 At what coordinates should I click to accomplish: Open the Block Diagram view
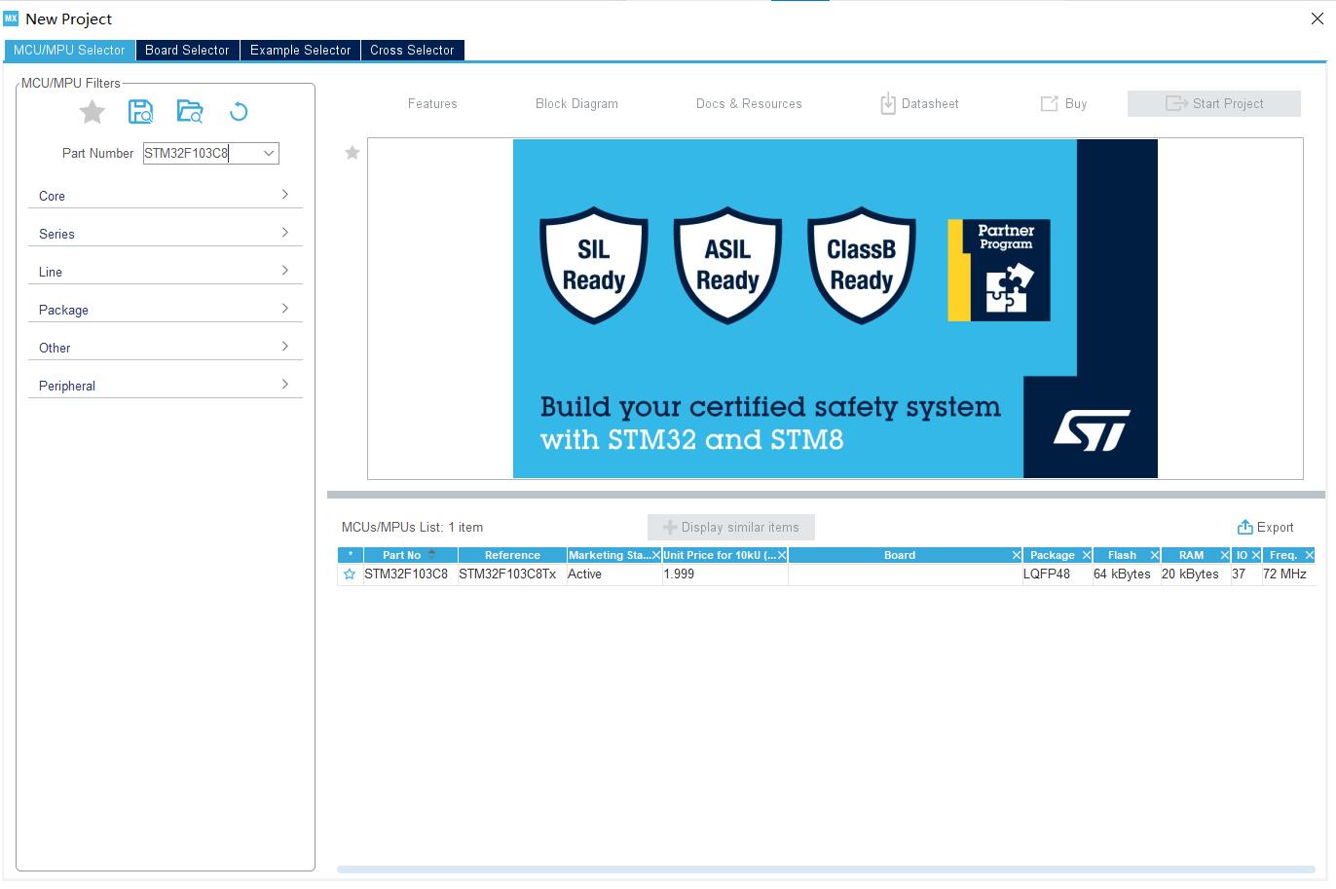(x=576, y=103)
